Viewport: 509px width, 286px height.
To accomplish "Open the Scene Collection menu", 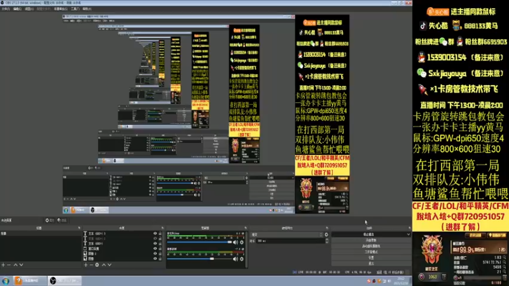I will click(60, 9).
